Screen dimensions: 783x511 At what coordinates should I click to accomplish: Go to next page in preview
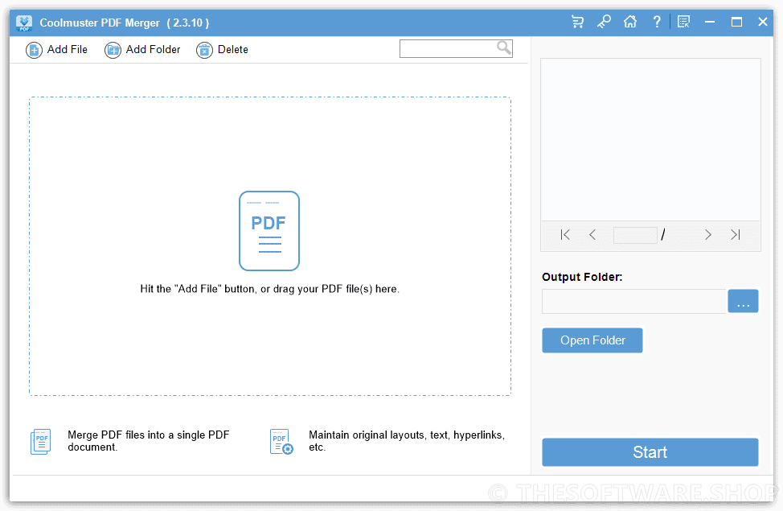pos(707,235)
